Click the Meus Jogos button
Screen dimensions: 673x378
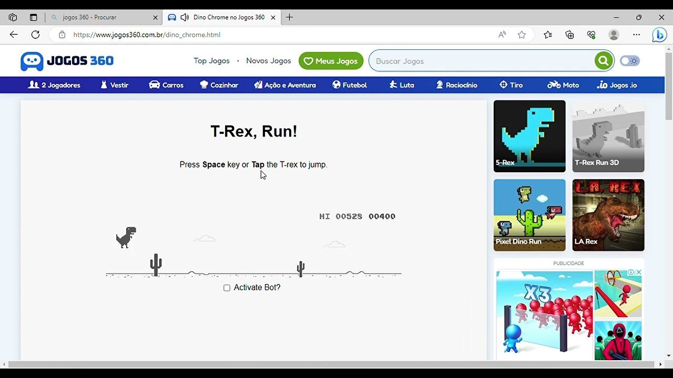point(331,61)
